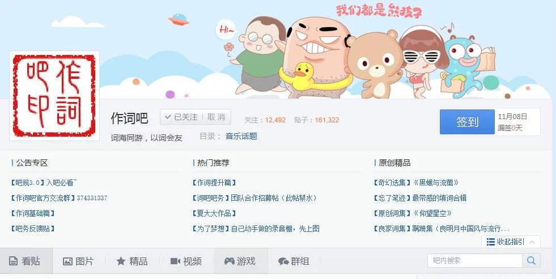Screen dimensions: 556x279
Task: Click the search magnifier icon
Action: coord(531,260)
